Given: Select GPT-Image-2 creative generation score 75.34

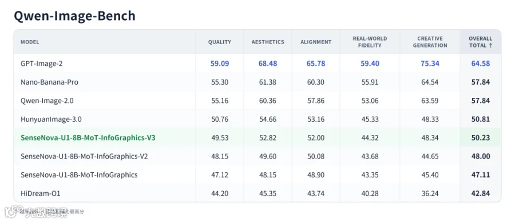Looking at the screenshot, I should (x=430, y=64).
